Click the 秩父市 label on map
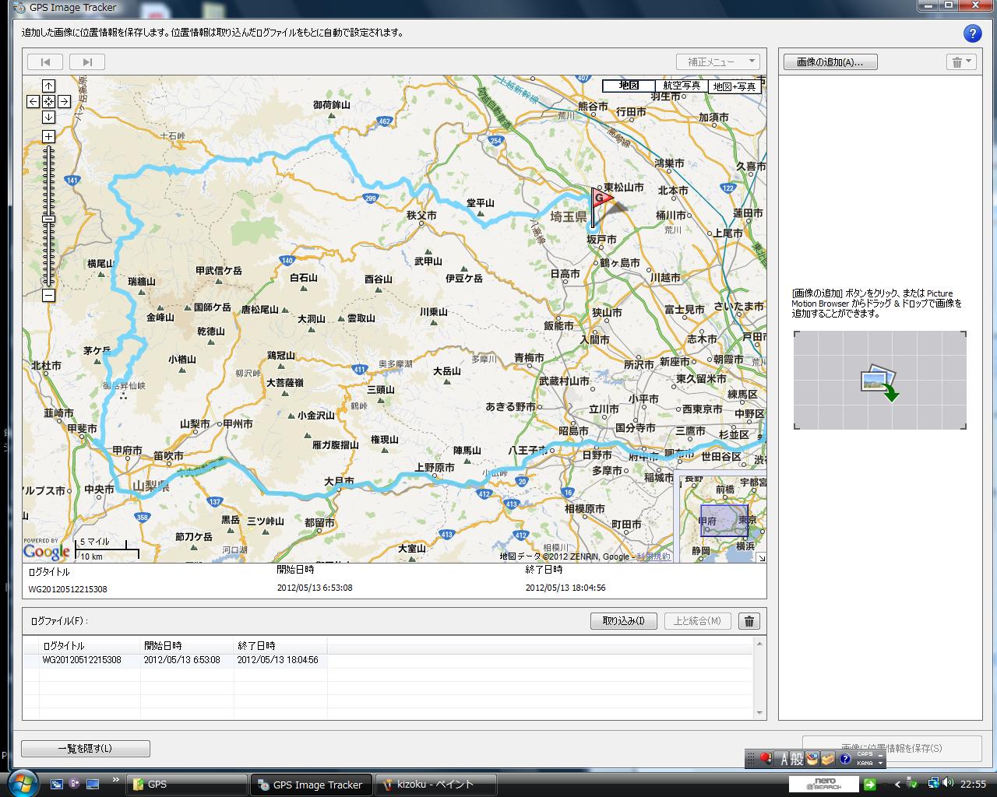The width and height of the screenshot is (997, 797). [x=421, y=216]
